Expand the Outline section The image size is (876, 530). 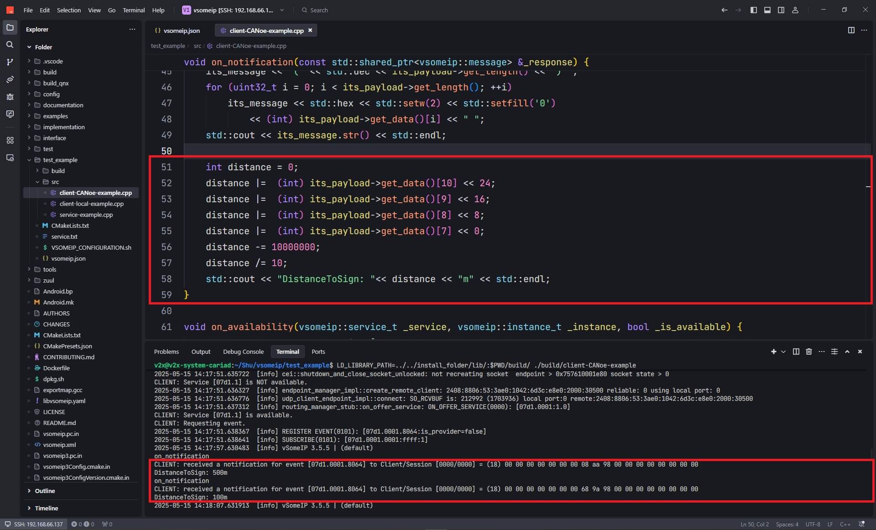(x=45, y=491)
